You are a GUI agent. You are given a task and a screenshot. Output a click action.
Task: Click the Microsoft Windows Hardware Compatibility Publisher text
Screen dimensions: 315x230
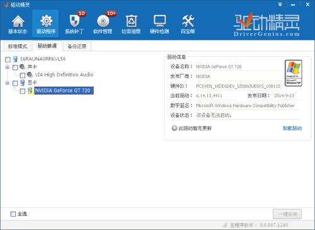pyautogui.click(x=245, y=105)
